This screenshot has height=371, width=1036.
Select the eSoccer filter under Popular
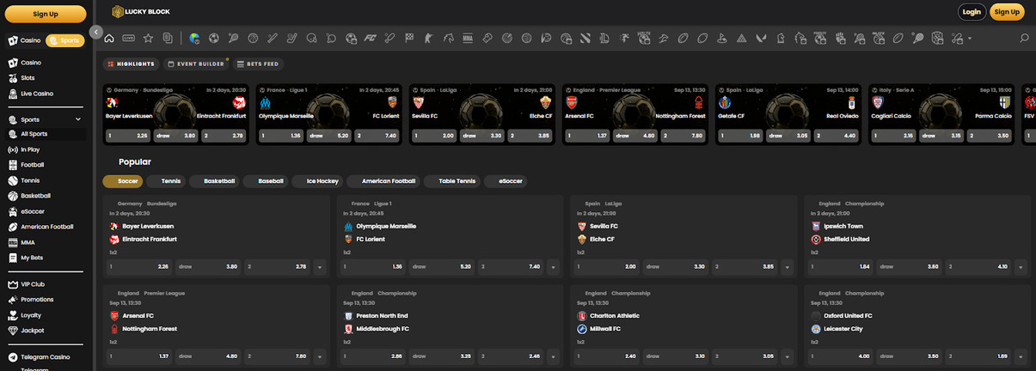pos(506,181)
